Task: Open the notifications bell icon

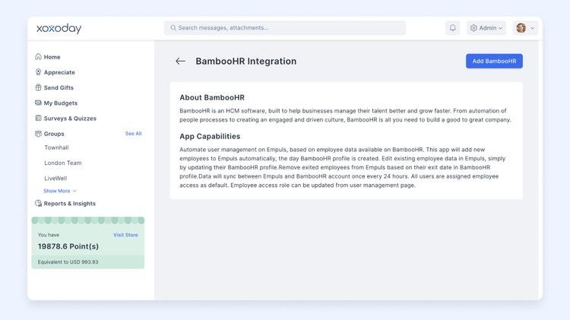Action: pyautogui.click(x=453, y=28)
